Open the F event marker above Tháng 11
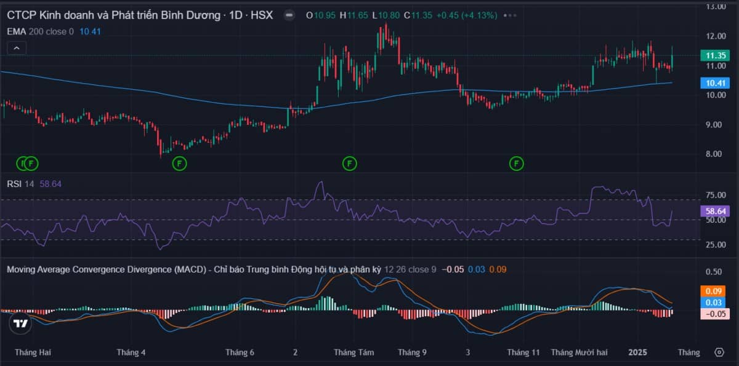739x366 pixels. [x=516, y=164]
